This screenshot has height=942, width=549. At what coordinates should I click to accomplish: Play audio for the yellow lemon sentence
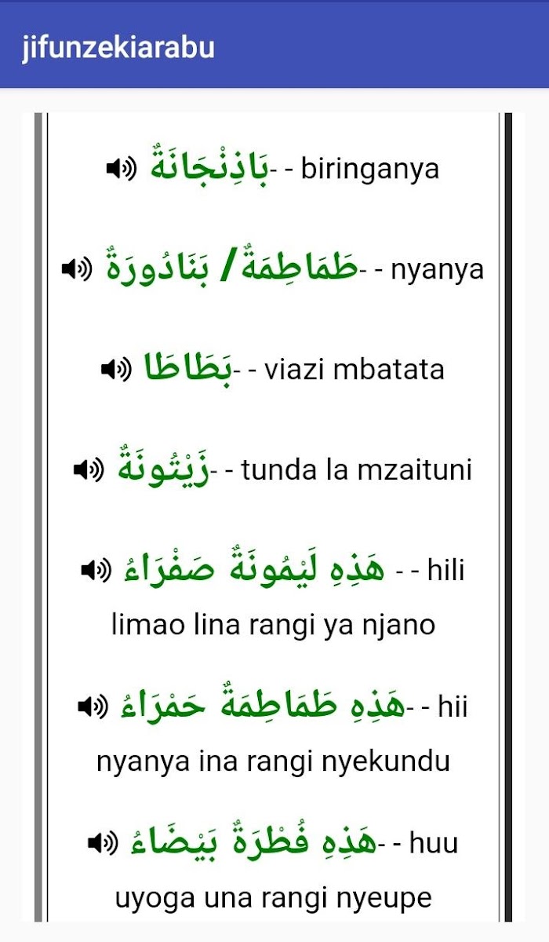[x=96, y=571]
